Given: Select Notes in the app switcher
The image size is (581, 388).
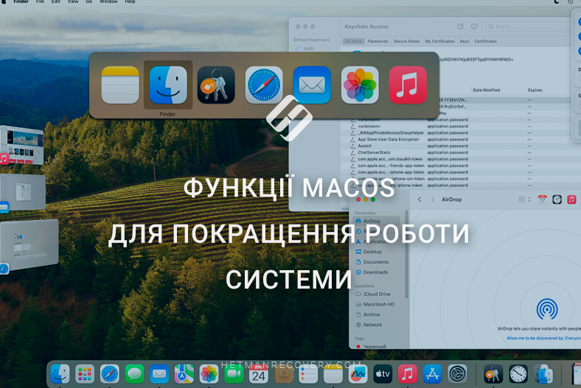Looking at the screenshot, I should click(x=120, y=85).
